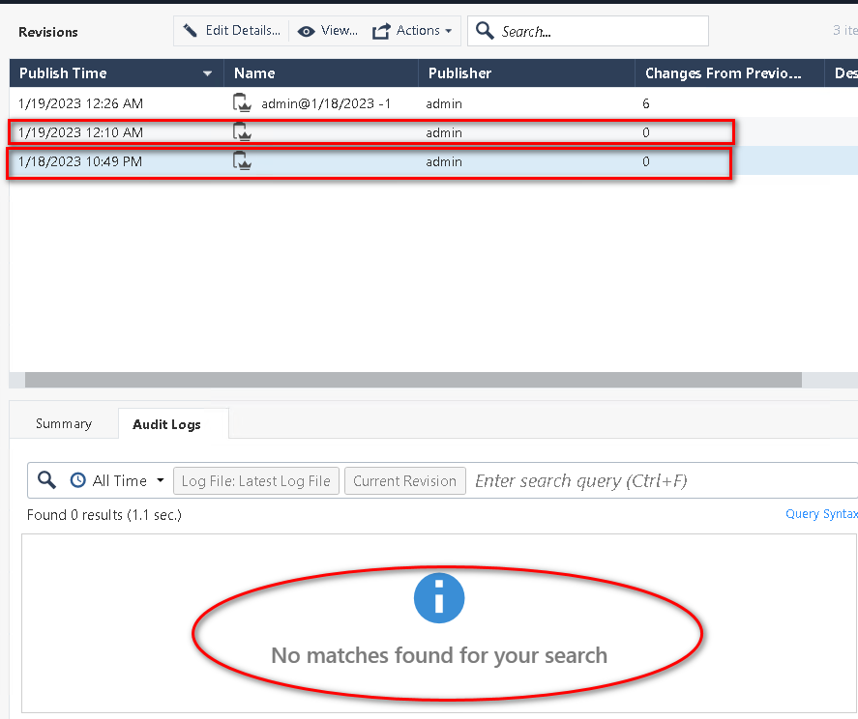Click the Publish Time sort arrow
Screen dimensions: 858x719
207,73
